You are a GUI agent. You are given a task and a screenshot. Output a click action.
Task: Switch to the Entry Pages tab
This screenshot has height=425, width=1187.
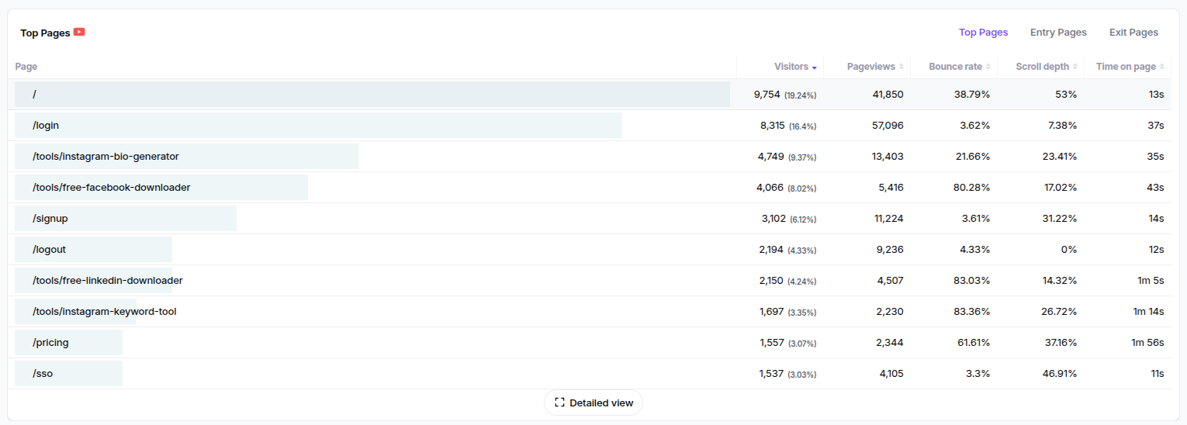(1058, 33)
